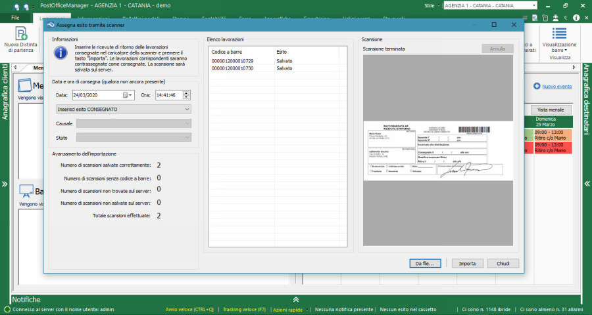Expand left sidebar with double-chevron arrow

click(5, 184)
